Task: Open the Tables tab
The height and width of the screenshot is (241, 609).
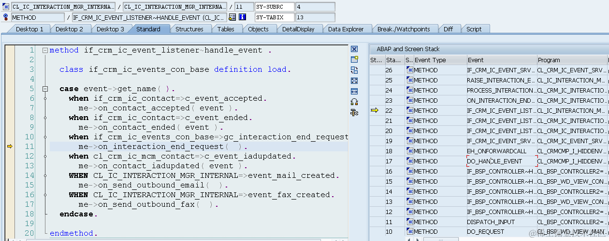Action: pyautogui.click(x=226, y=29)
